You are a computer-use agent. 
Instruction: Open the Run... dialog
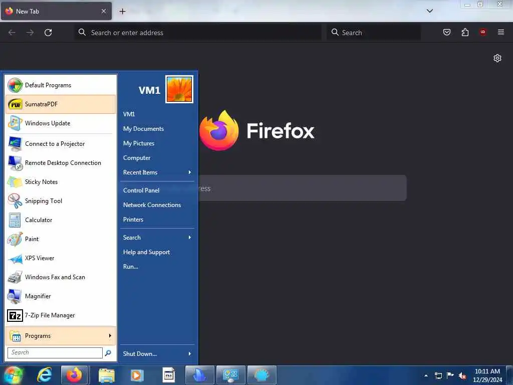(157, 267)
